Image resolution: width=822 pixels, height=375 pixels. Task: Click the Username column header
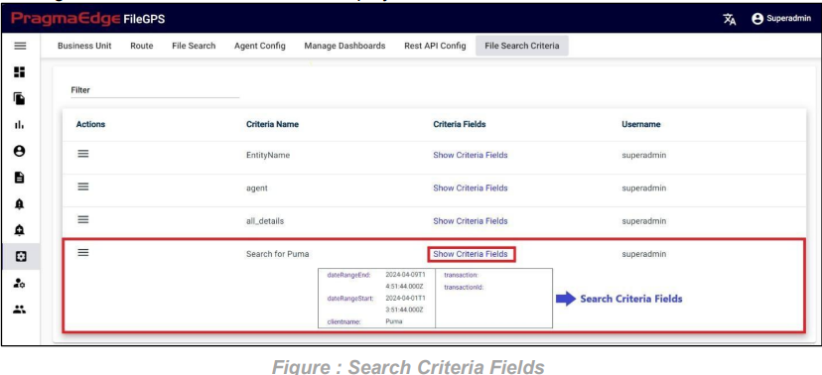(641, 125)
